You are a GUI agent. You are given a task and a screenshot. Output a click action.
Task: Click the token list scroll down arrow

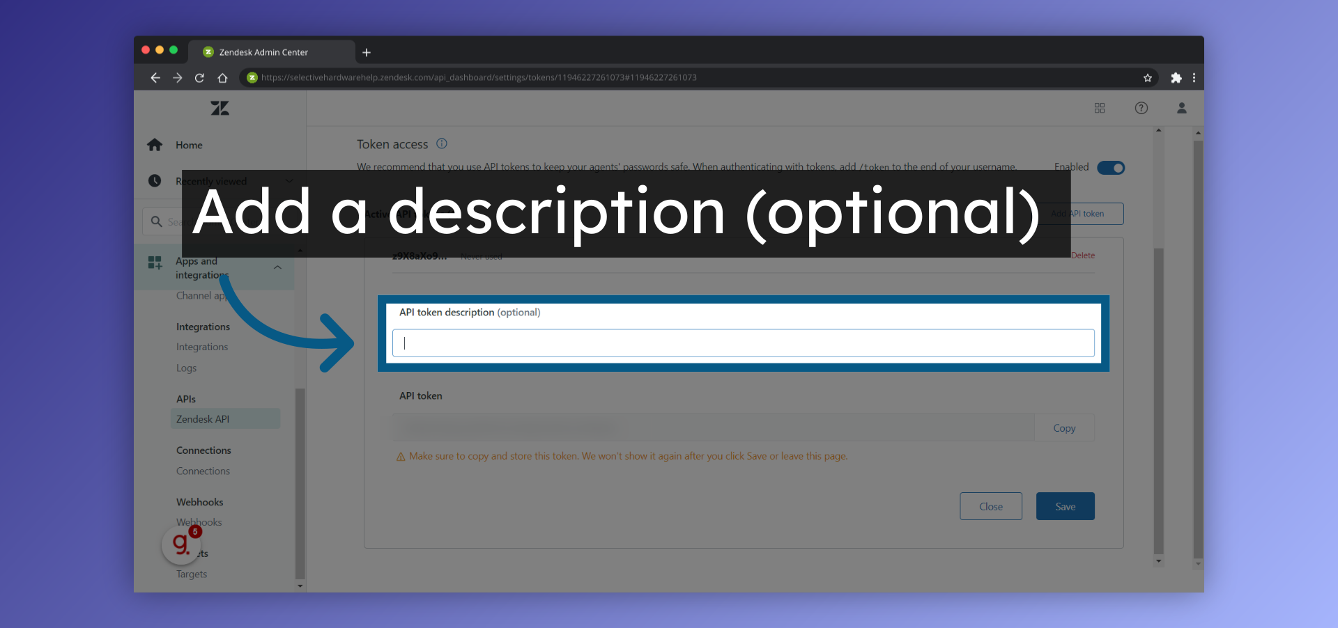1158,560
